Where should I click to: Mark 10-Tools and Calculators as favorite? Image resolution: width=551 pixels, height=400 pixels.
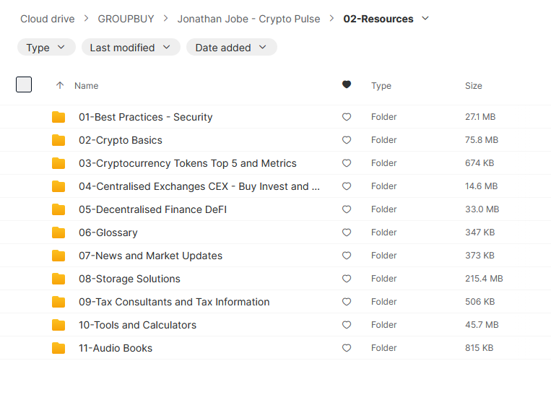coord(347,325)
